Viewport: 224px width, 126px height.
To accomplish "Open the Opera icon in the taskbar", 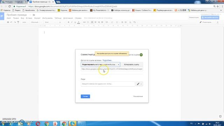I will (x=38, y=124).
